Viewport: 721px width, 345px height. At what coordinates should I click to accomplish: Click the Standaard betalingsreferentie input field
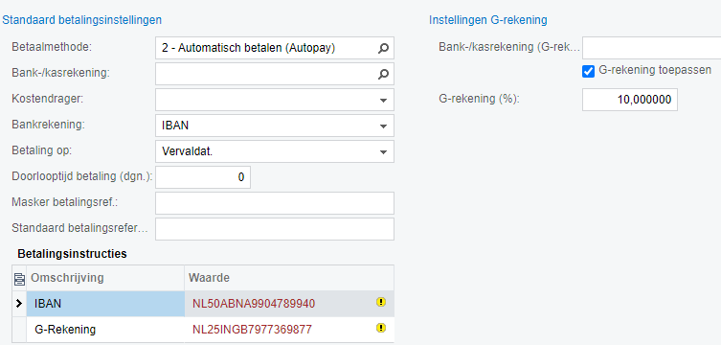point(275,229)
